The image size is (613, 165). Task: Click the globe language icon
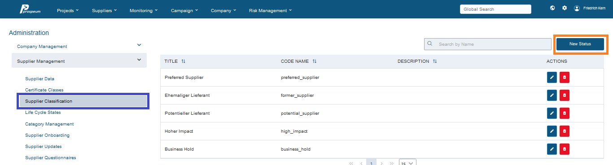(x=552, y=8)
